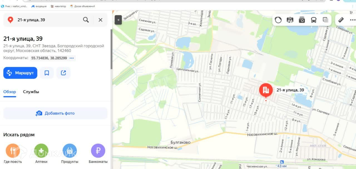Click the Маршрут button
This screenshot has height=169, width=356.
[20, 73]
